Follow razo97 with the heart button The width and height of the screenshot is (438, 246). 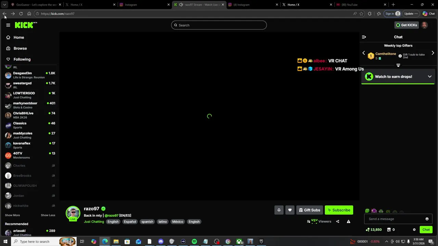tap(290, 210)
